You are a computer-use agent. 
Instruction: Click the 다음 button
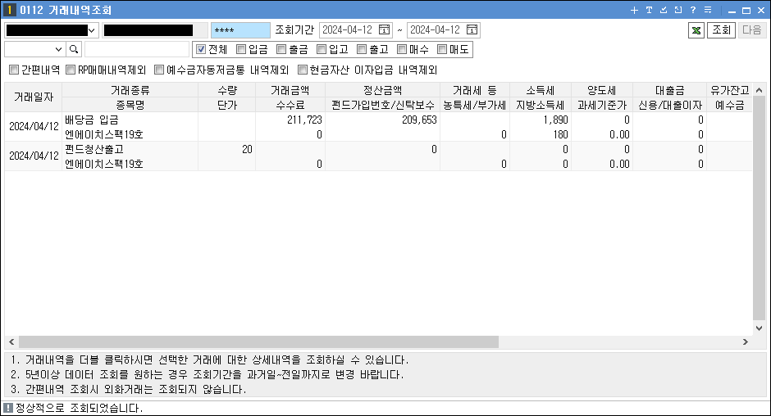tap(752, 30)
